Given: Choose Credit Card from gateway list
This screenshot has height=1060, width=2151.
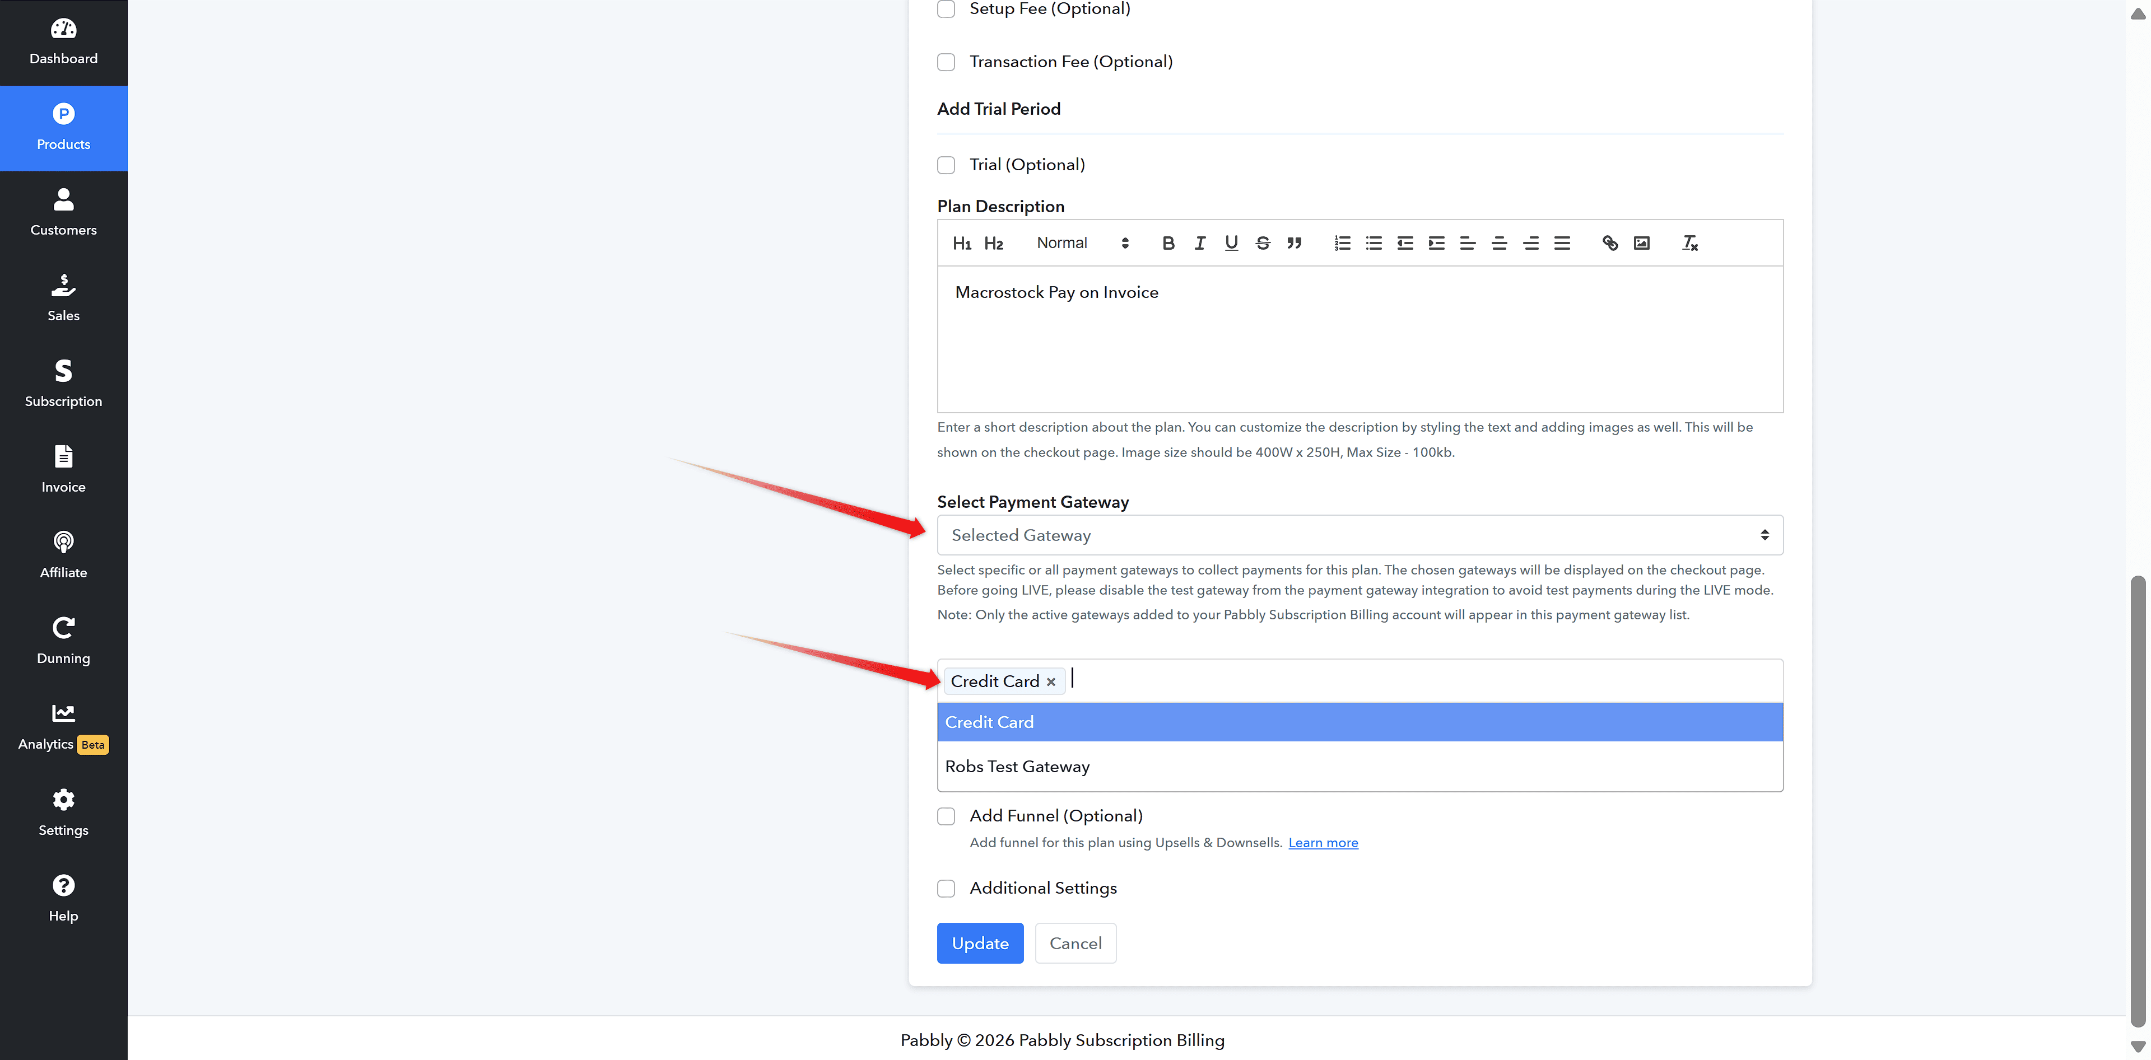Looking at the screenshot, I should 1360,722.
